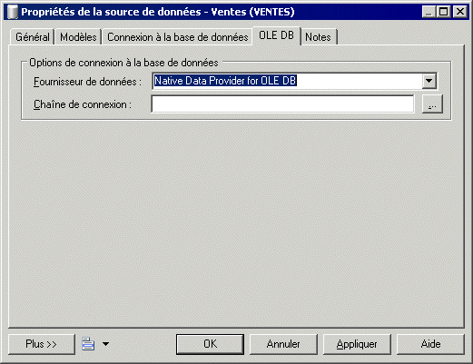Maximize the properties dialog window
473x364 pixels.
click(443, 12)
